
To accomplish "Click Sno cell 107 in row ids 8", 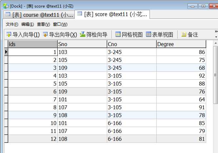I will click(x=82, y=107).
